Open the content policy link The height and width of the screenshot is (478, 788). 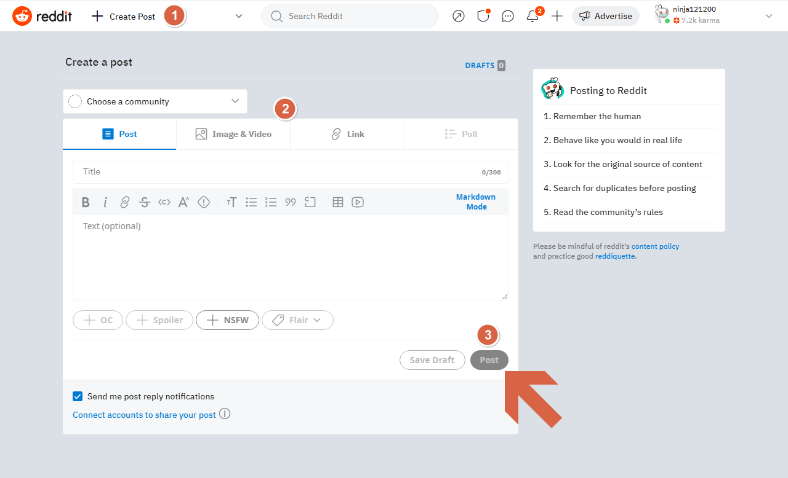pyautogui.click(x=655, y=246)
